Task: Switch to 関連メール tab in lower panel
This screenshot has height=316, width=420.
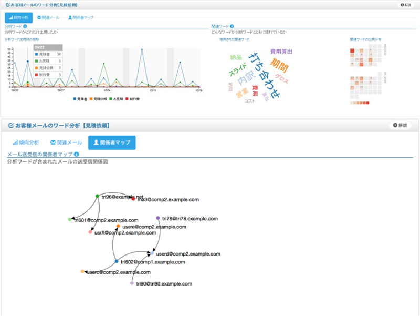Action: tap(66, 142)
